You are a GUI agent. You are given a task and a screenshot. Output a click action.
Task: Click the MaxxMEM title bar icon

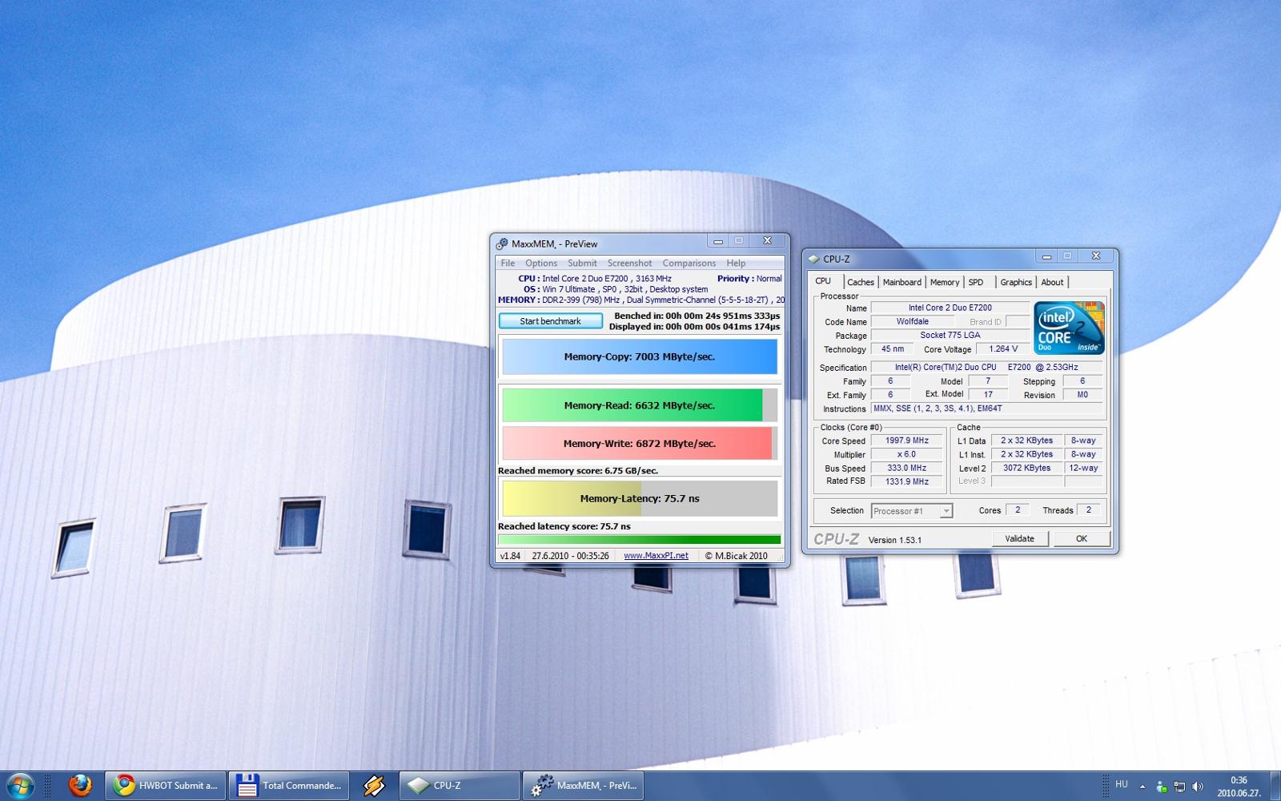tap(502, 244)
